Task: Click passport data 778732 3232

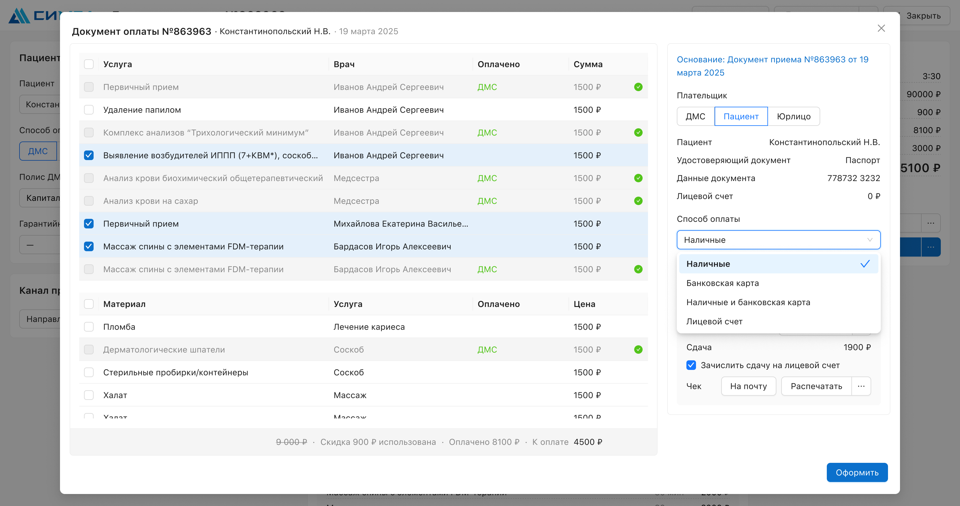Action: pos(853,178)
